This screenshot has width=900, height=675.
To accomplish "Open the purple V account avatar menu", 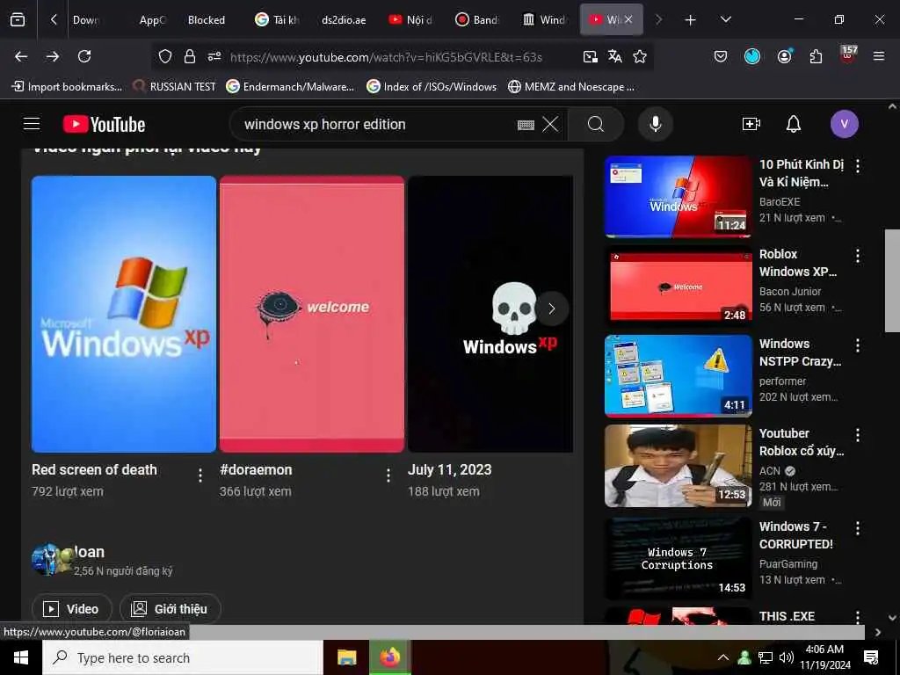I will tap(844, 124).
